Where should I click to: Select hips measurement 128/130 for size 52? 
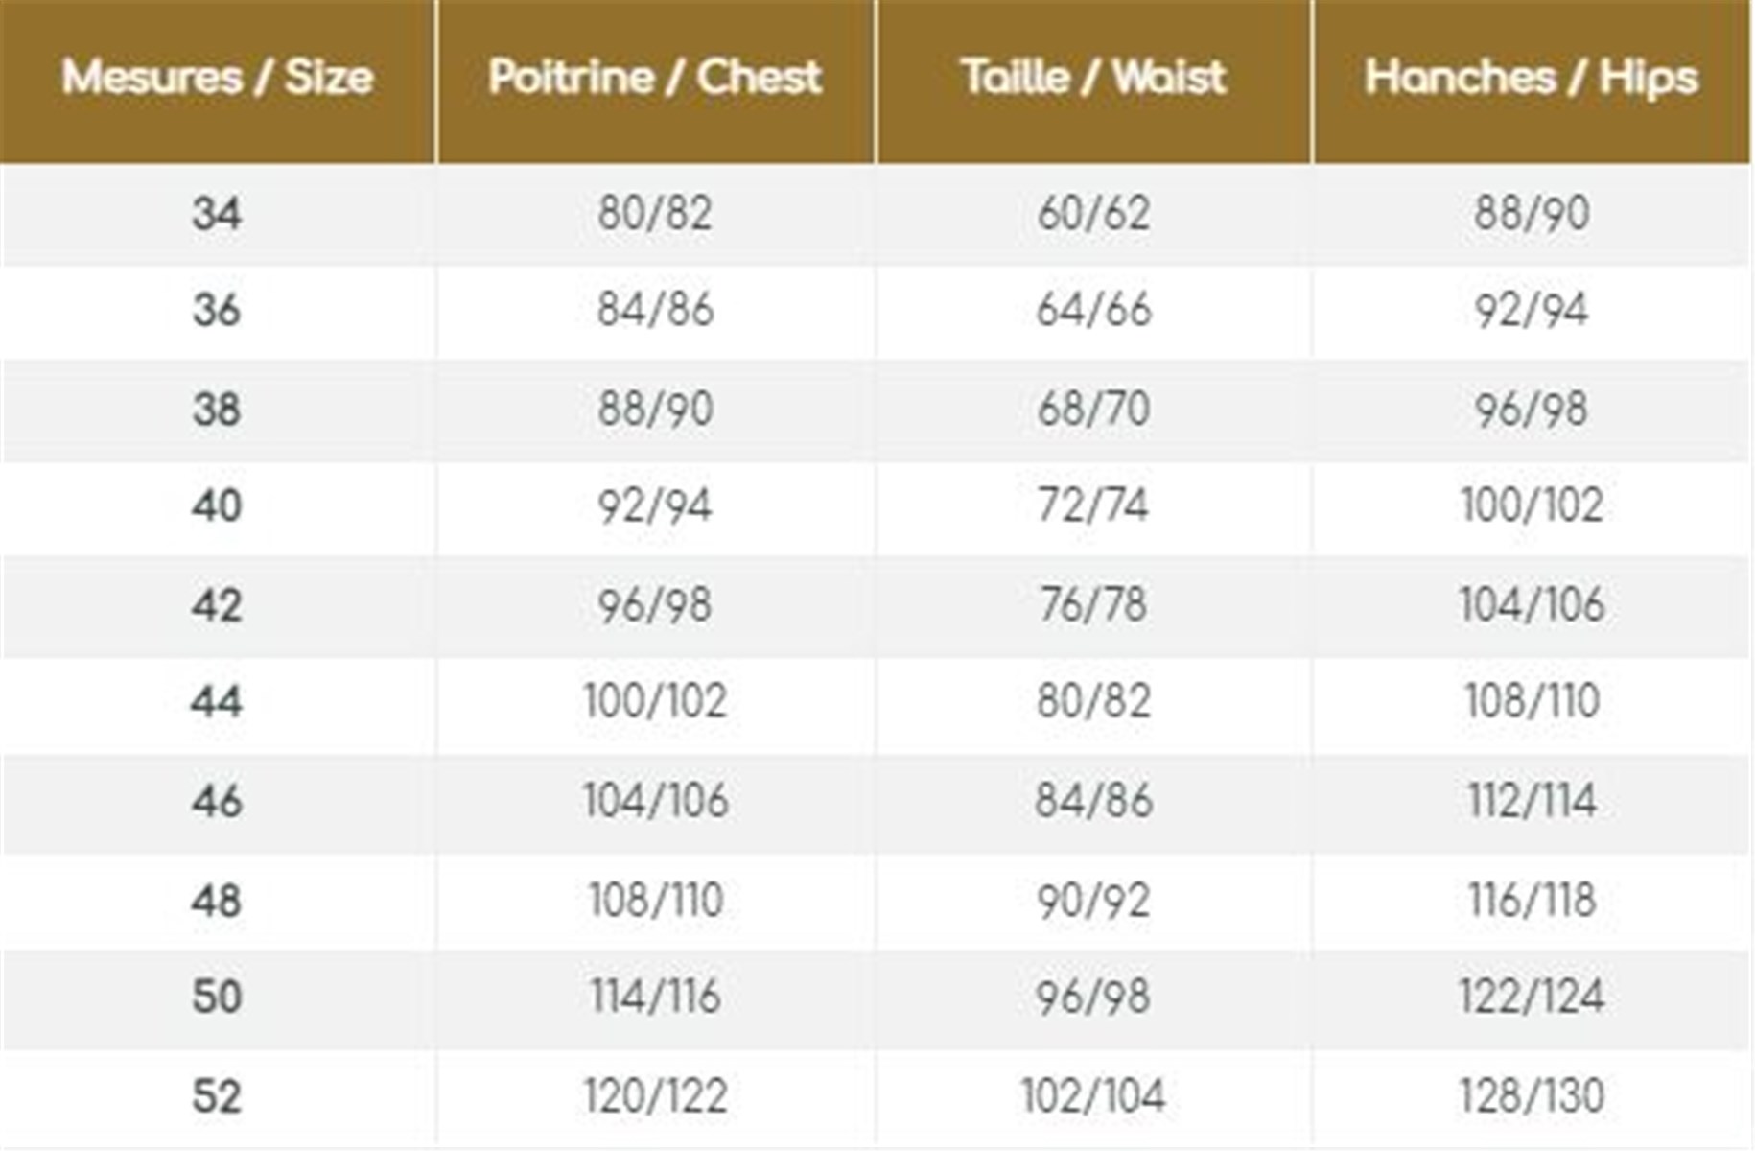1532,1096
